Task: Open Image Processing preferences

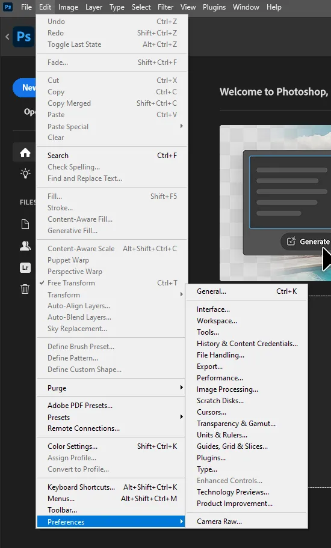Action: tap(247, 389)
